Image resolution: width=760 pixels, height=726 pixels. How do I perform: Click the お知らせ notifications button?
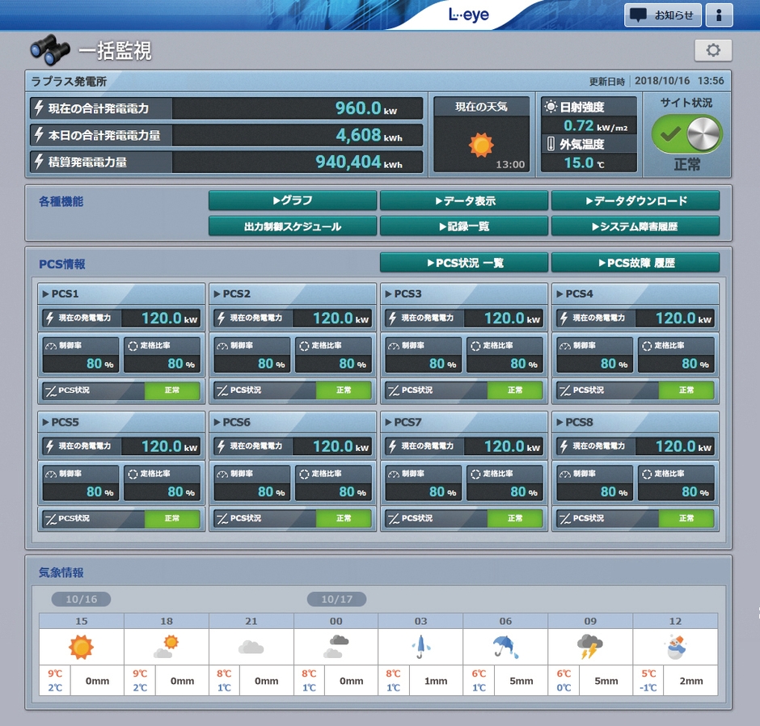pos(662,15)
